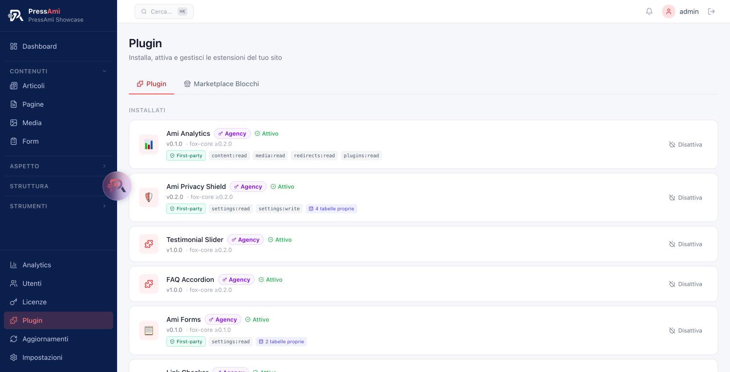Click the logout arrow icon beside admin

tap(711, 11)
